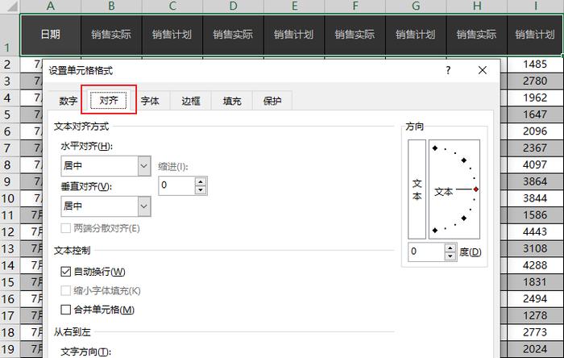
Task: Click the degrees input field
Action: (x=426, y=252)
